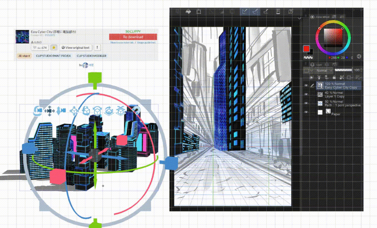Image resolution: width=377 pixels, height=228 pixels.
Task: Click the Like 674 button
Action: (40, 47)
